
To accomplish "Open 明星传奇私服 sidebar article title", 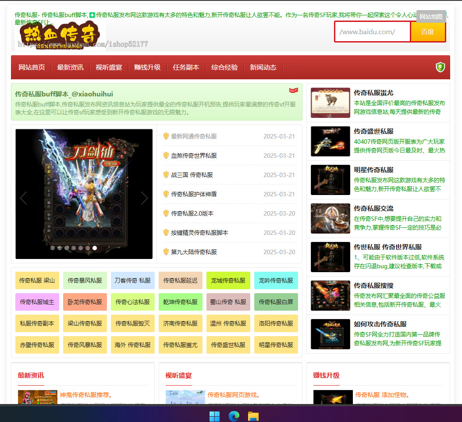I will (x=373, y=170).
